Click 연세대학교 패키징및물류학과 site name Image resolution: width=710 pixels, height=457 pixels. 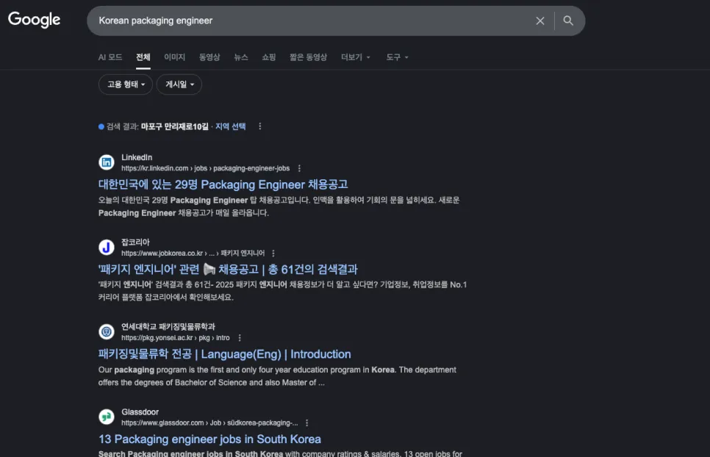pos(168,327)
